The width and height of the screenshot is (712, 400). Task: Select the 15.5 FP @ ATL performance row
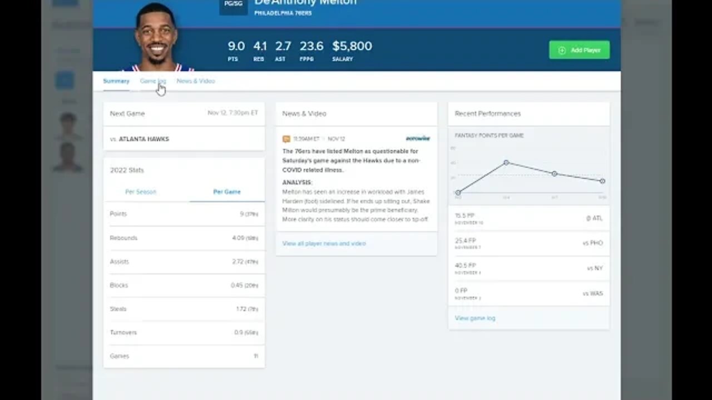528,218
